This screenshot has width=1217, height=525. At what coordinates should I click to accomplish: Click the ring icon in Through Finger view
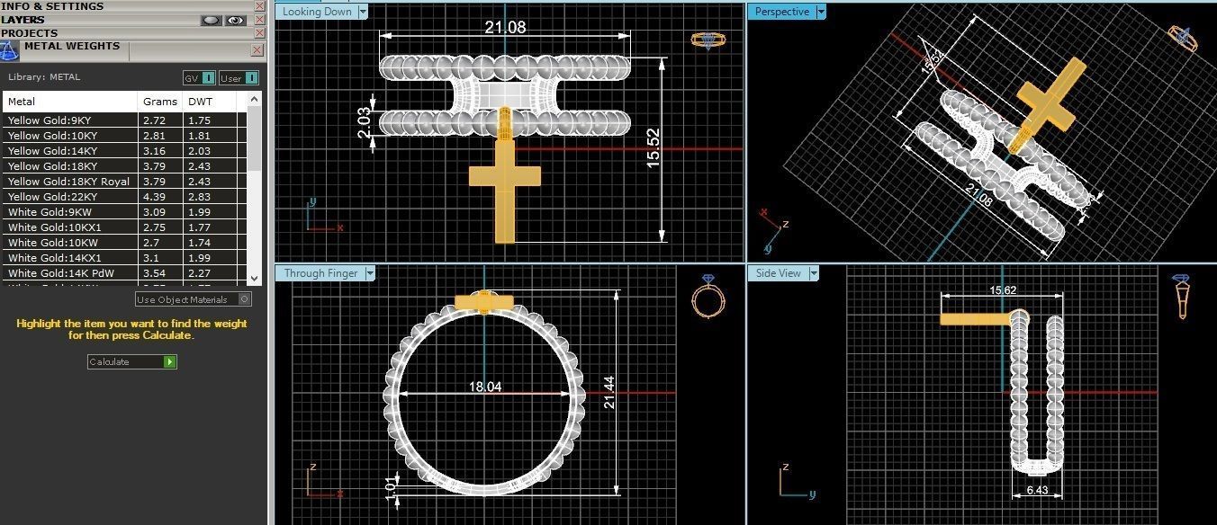[x=708, y=297]
